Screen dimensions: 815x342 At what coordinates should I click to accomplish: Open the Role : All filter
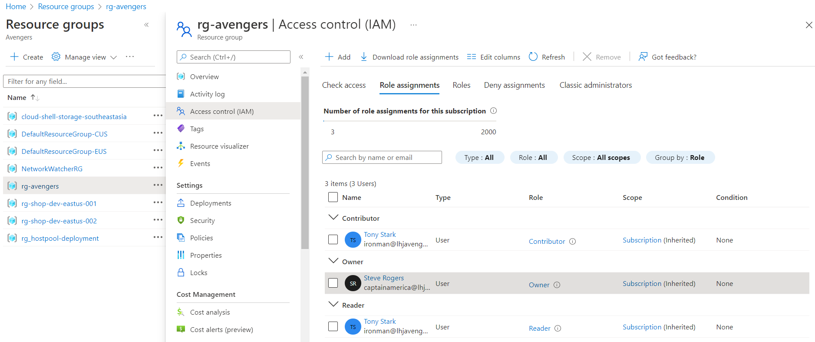point(533,157)
